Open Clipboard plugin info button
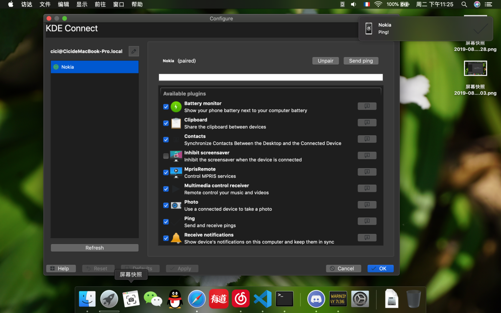The width and height of the screenshot is (501, 313). point(367,123)
